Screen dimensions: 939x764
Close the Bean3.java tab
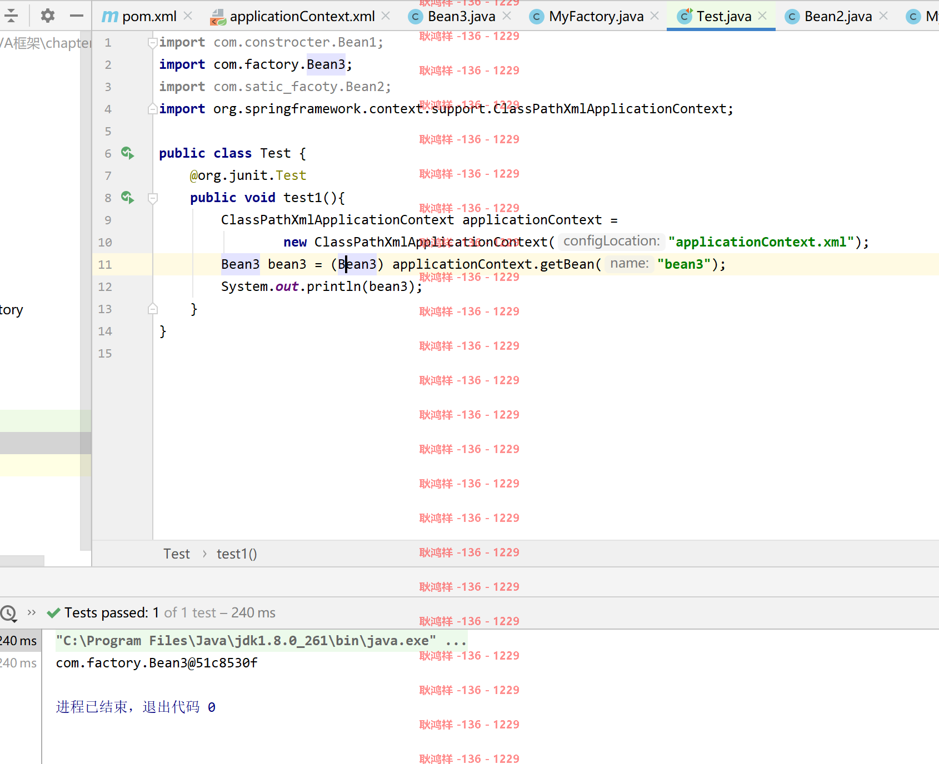tap(507, 16)
